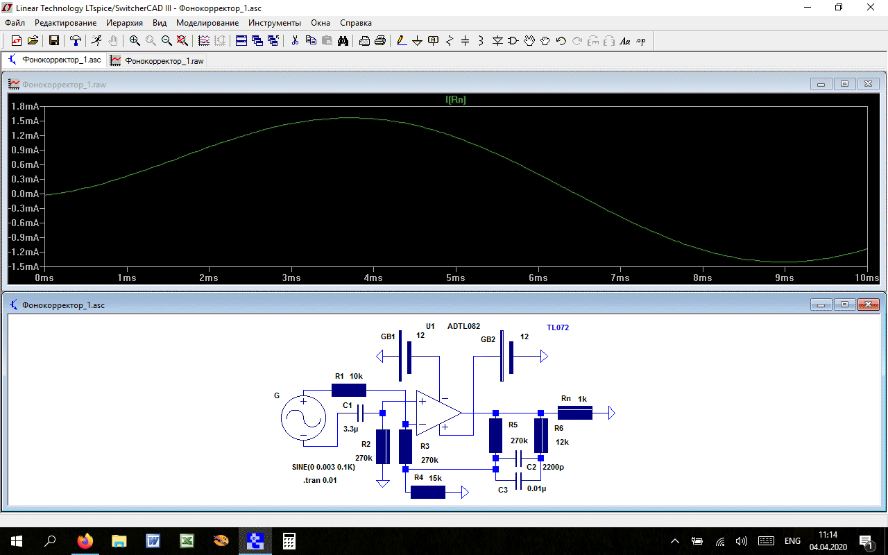Tile windows horizontally using toolbar icon
888x555 pixels.
click(241, 41)
